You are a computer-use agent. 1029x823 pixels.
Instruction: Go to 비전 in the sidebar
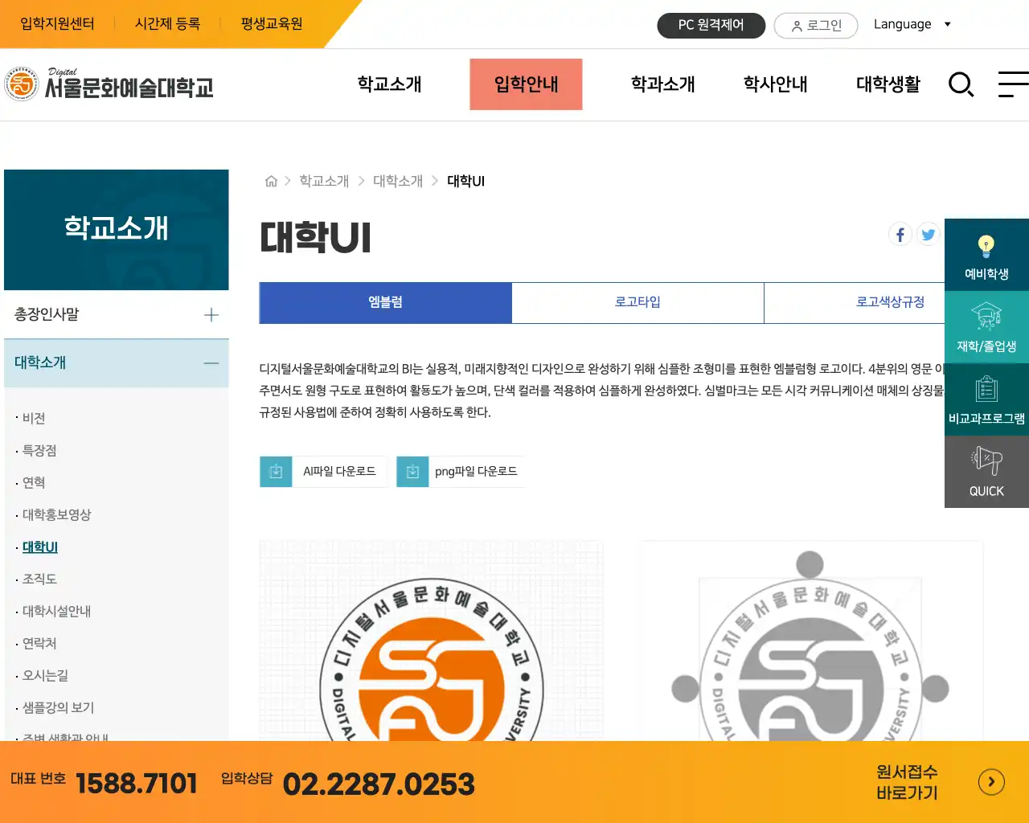coord(34,419)
